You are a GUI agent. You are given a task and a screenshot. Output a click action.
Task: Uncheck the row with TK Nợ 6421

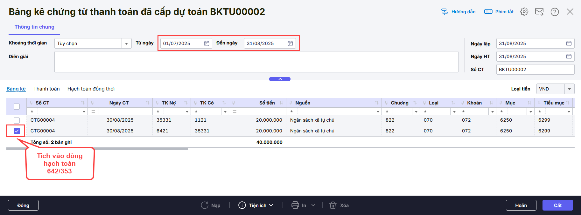pyautogui.click(x=17, y=131)
